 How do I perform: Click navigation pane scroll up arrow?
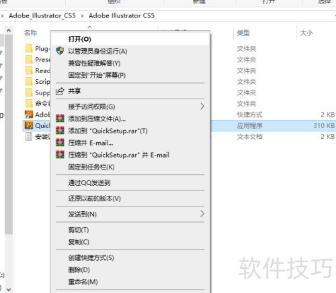pos(9,30)
